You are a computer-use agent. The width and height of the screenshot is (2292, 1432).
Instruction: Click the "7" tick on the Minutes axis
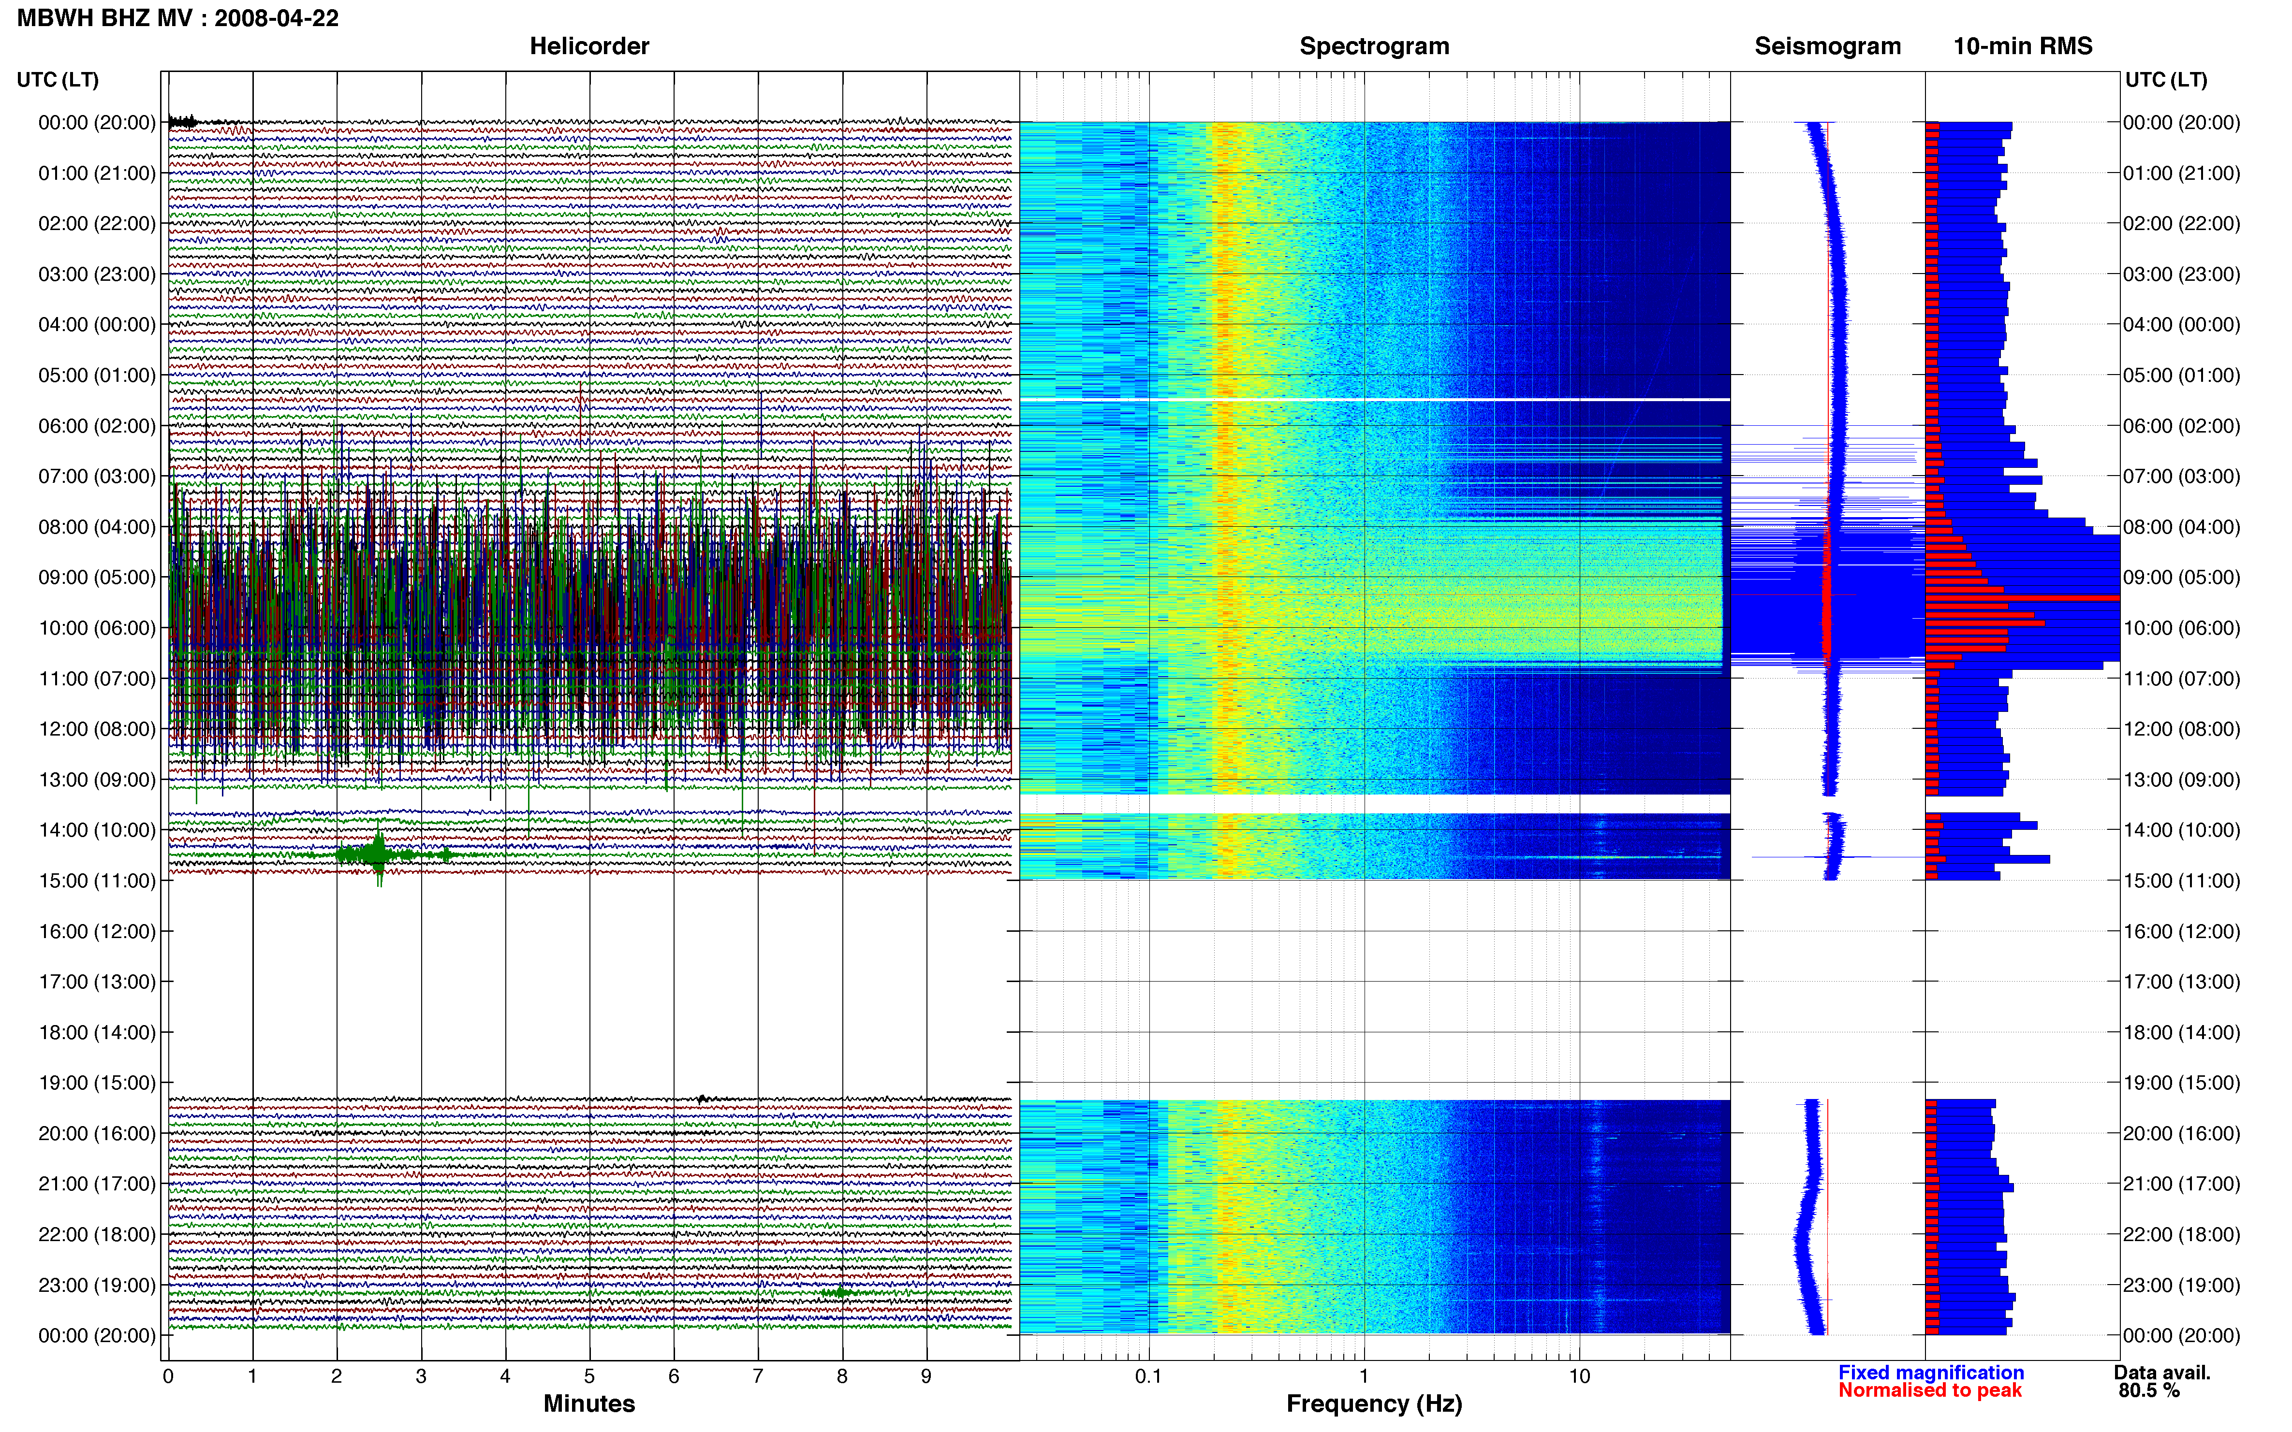point(758,1376)
